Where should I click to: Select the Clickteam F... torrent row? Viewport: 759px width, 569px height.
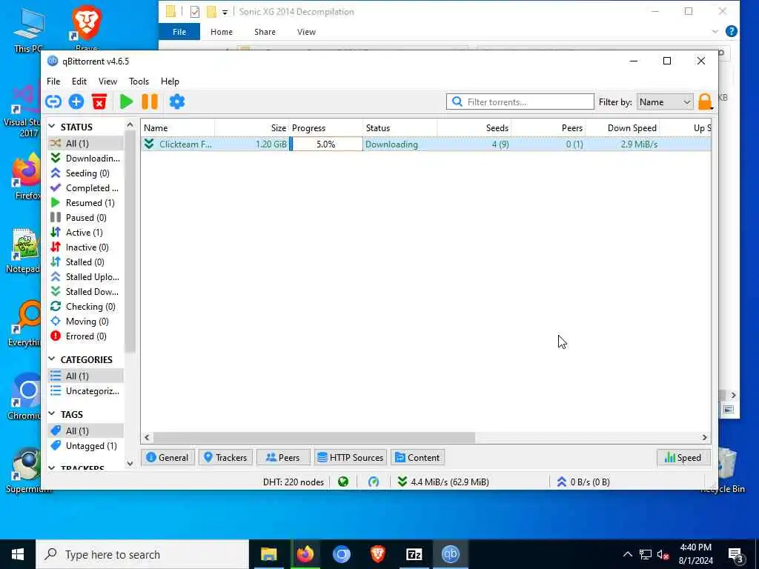[x=426, y=144]
